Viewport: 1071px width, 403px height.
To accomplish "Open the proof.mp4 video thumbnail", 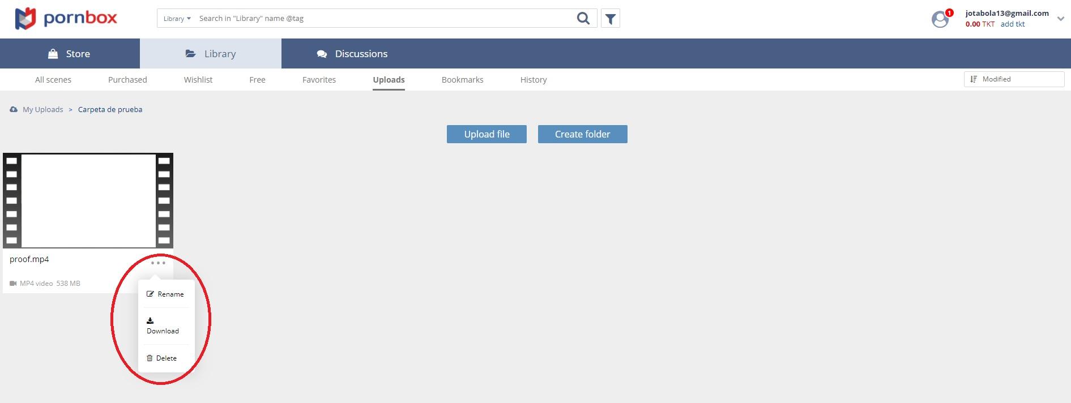I will [x=88, y=201].
